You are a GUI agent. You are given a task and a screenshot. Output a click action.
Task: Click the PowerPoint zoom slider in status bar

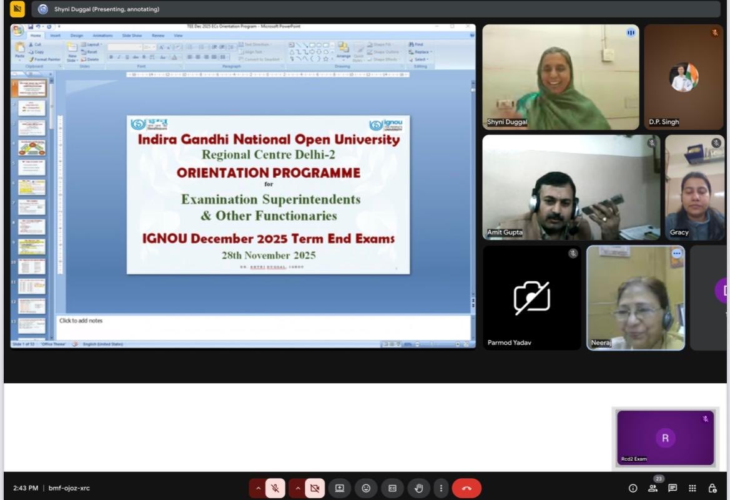[x=438, y=344]
